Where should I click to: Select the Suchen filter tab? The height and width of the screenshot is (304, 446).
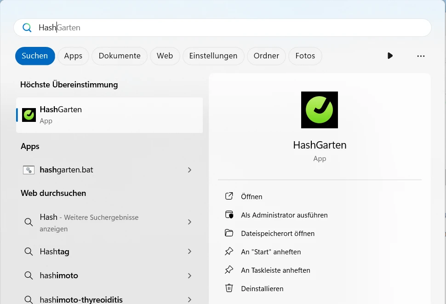[x=35, y=56]
